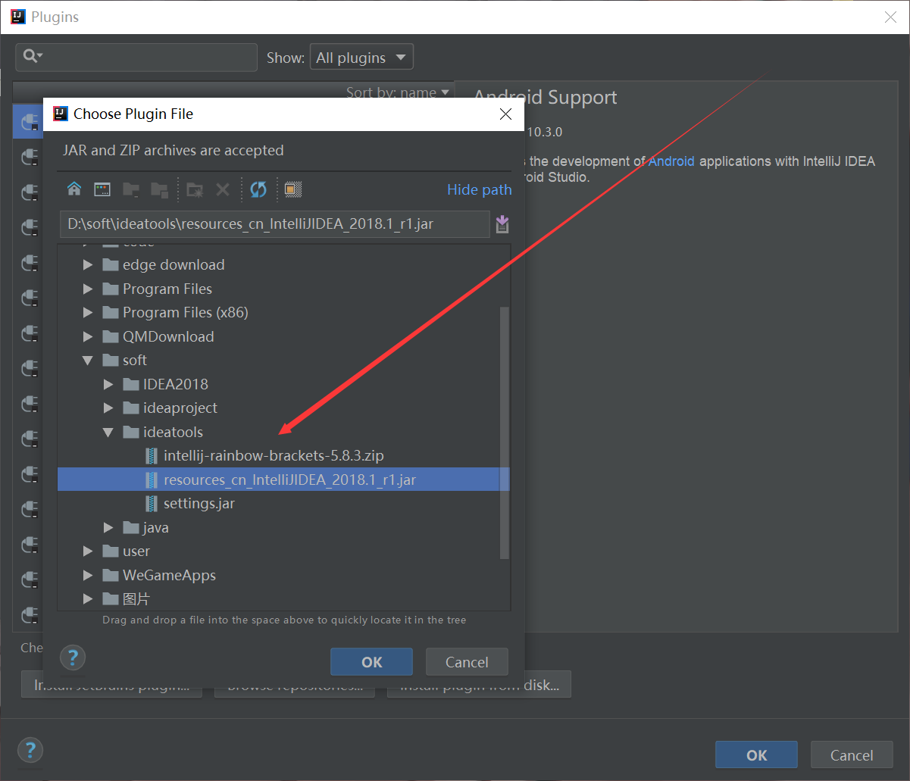
Task: Click Cancel in the Plugins window
Action: point(852,755)
